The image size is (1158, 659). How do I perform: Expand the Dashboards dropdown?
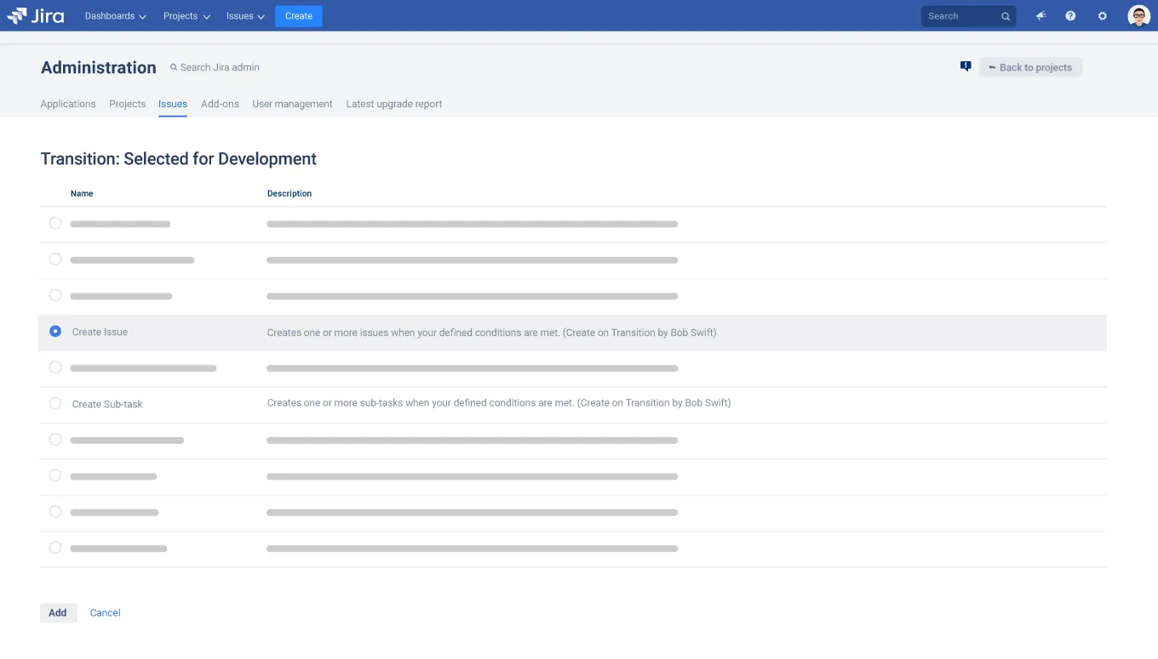tap(115, 16)
